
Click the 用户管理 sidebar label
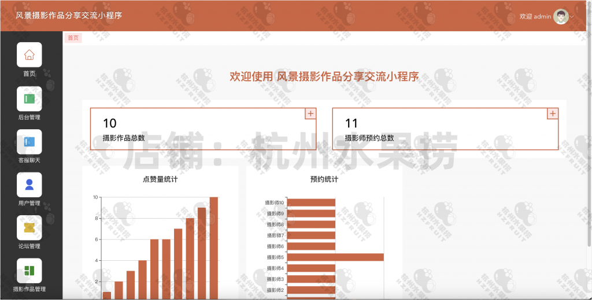tap(29, 203)
